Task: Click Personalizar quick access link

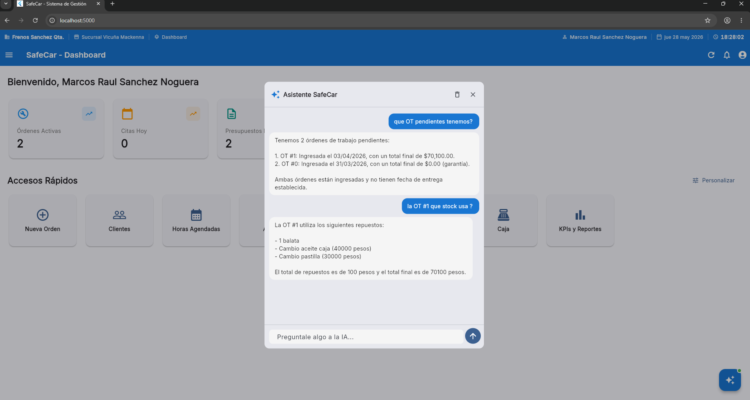Action: (714, 180)
